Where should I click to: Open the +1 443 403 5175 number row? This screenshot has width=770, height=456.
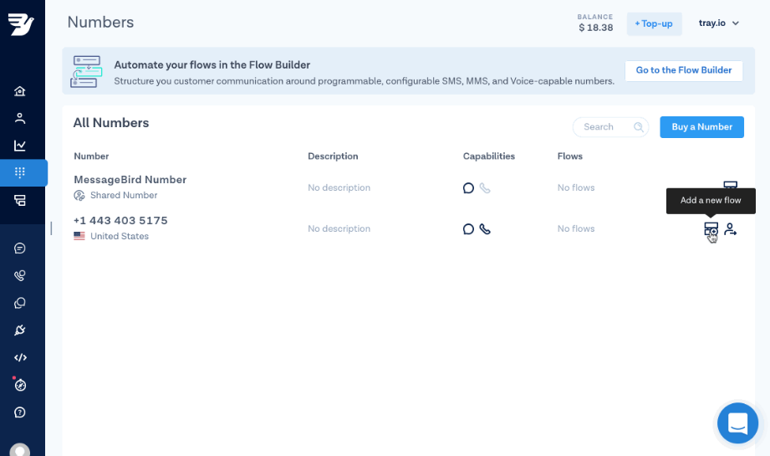point(120,221)
